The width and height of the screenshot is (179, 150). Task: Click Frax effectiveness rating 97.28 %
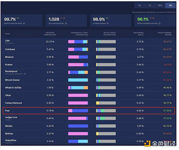click(167, 111)
